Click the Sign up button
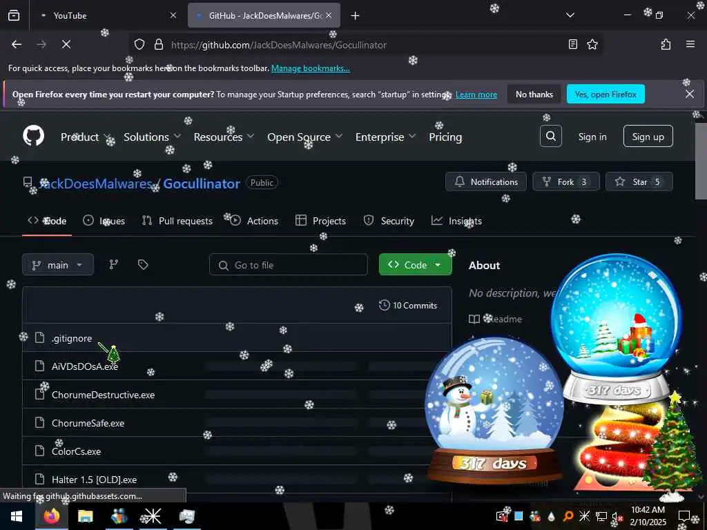This screenshot has height=530, width=707. pos(648,136)
